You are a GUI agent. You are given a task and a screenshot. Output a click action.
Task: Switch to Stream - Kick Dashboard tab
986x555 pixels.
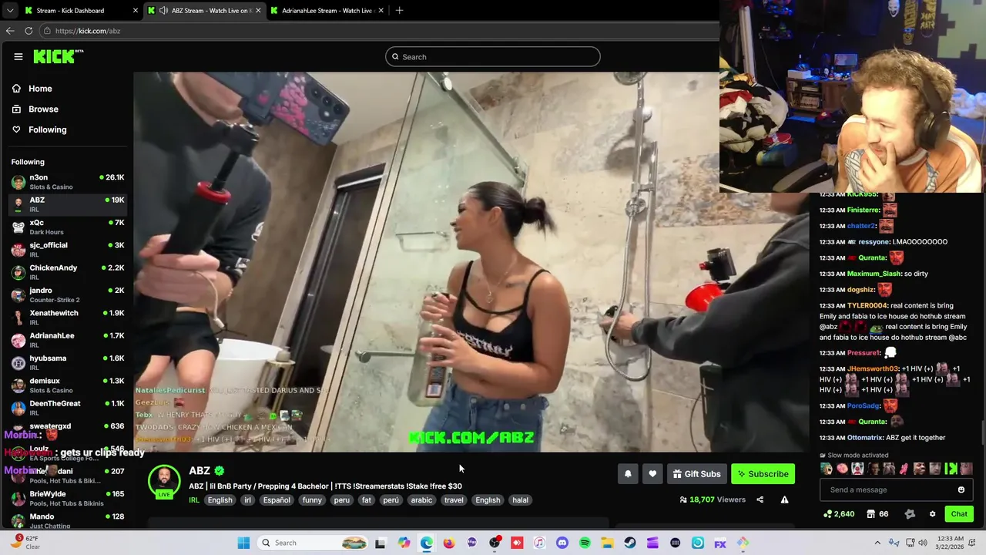pyautogui.click(x=81, y=11)
